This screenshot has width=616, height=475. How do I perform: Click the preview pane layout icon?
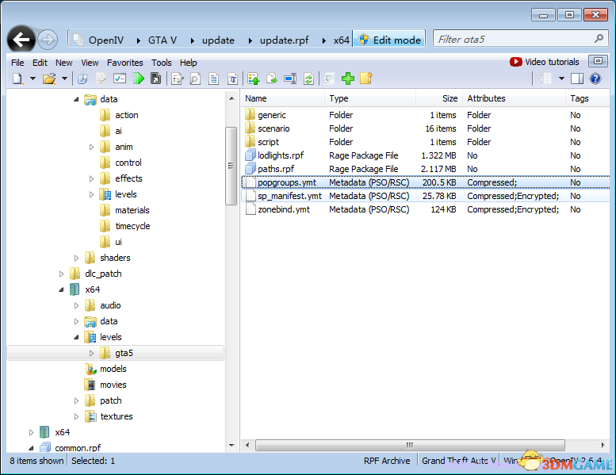coord(577,79)
